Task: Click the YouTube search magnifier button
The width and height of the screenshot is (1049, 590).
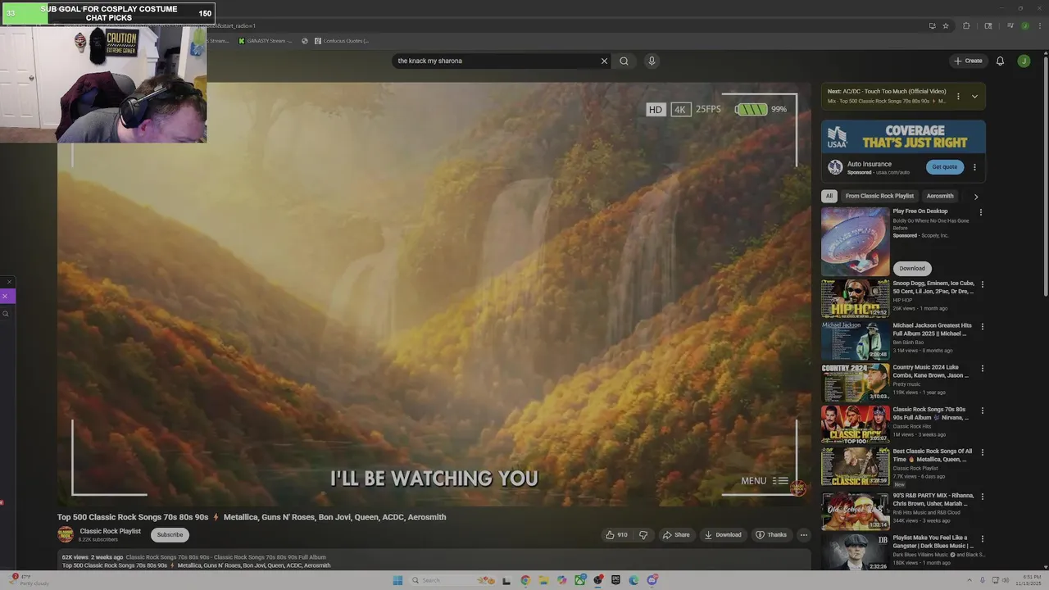Action: pyautogui.click(x=624, y=61)
